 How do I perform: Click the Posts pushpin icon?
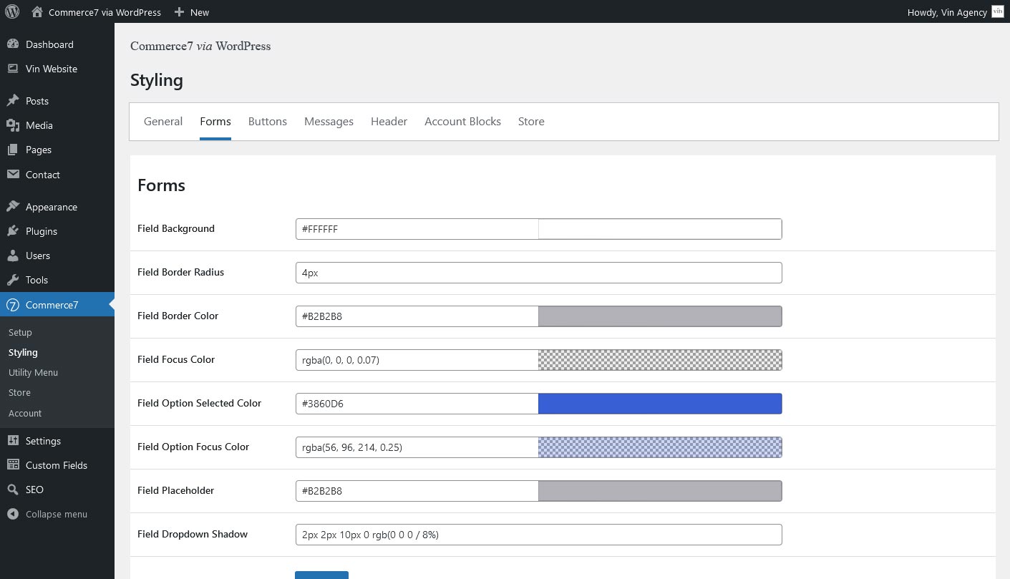click(13, 101)
